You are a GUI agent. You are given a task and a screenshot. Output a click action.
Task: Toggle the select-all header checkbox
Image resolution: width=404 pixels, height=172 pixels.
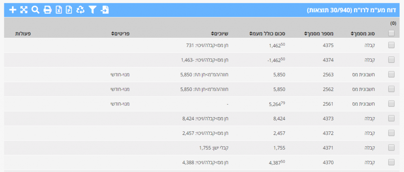point(391,34)
